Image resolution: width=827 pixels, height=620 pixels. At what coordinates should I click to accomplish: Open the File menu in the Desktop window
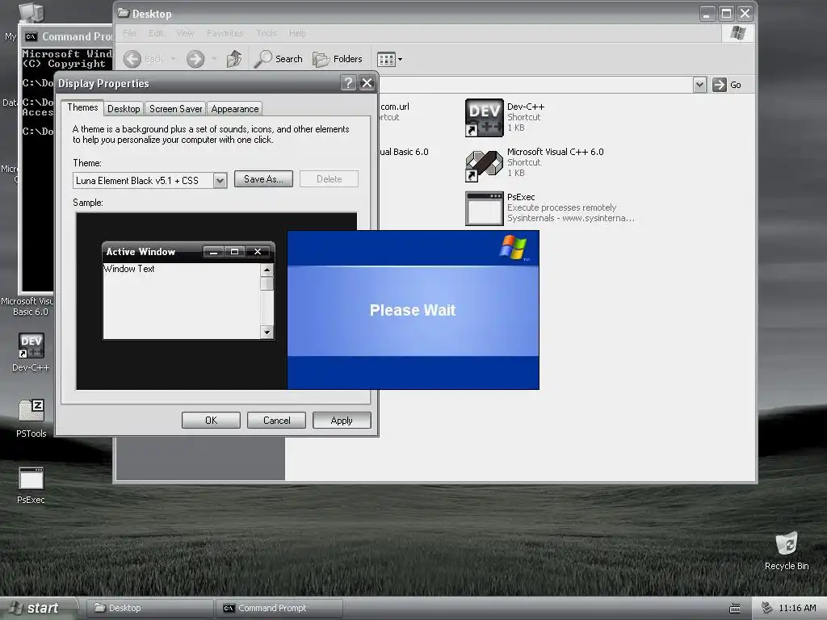click(129, 33)
